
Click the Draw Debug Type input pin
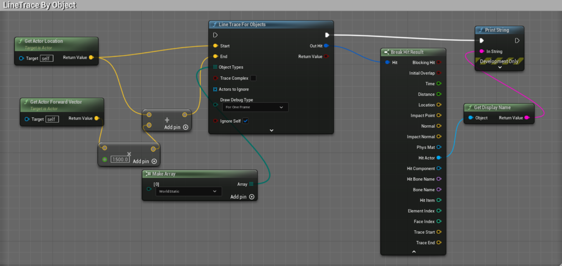tap(215, 105)
